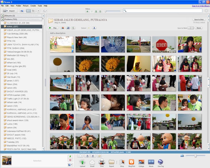210x168 pixels.
Task: Click create photo collage icon beside Play
Action: [62, 28]
